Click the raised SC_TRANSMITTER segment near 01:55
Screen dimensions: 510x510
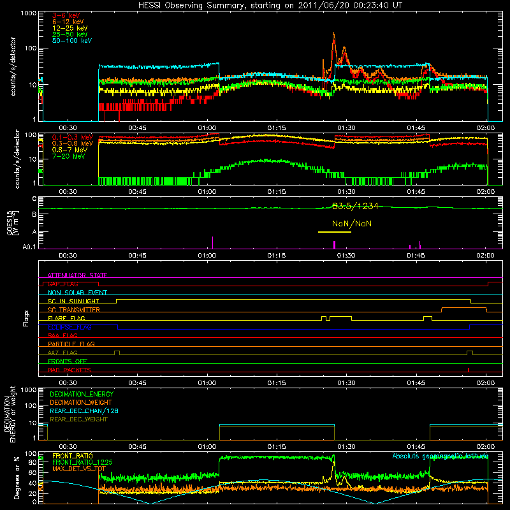click(x=464, y=308)
